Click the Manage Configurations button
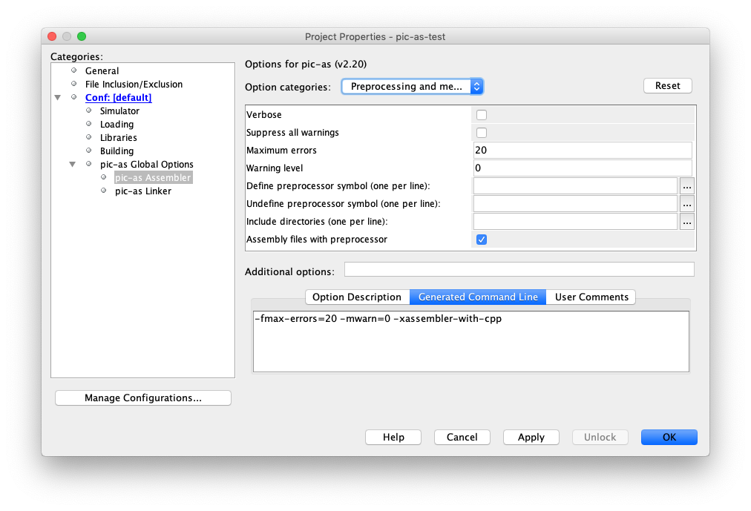 [143, 398]
